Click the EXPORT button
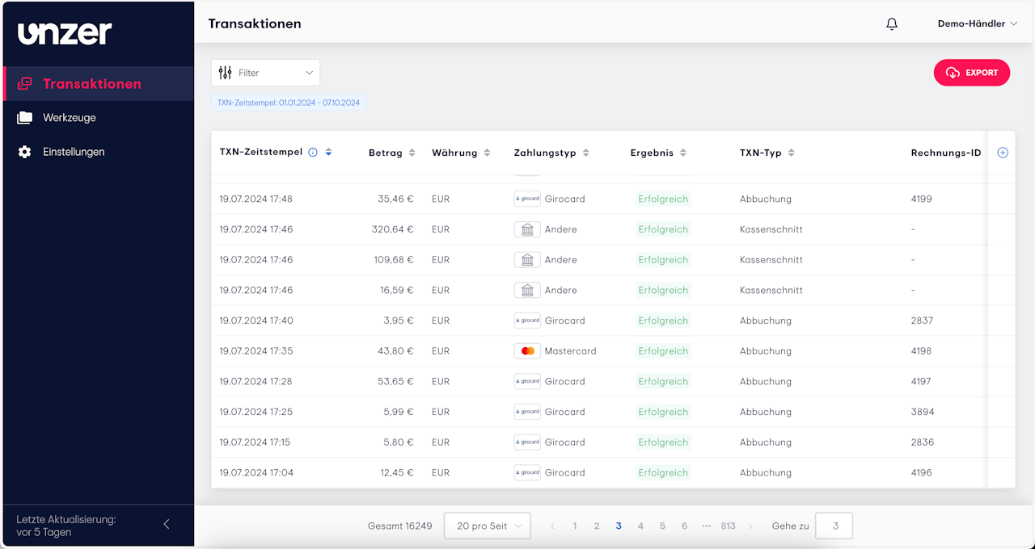Screen dimensions: 1035x549 click(x=971, y=73)
